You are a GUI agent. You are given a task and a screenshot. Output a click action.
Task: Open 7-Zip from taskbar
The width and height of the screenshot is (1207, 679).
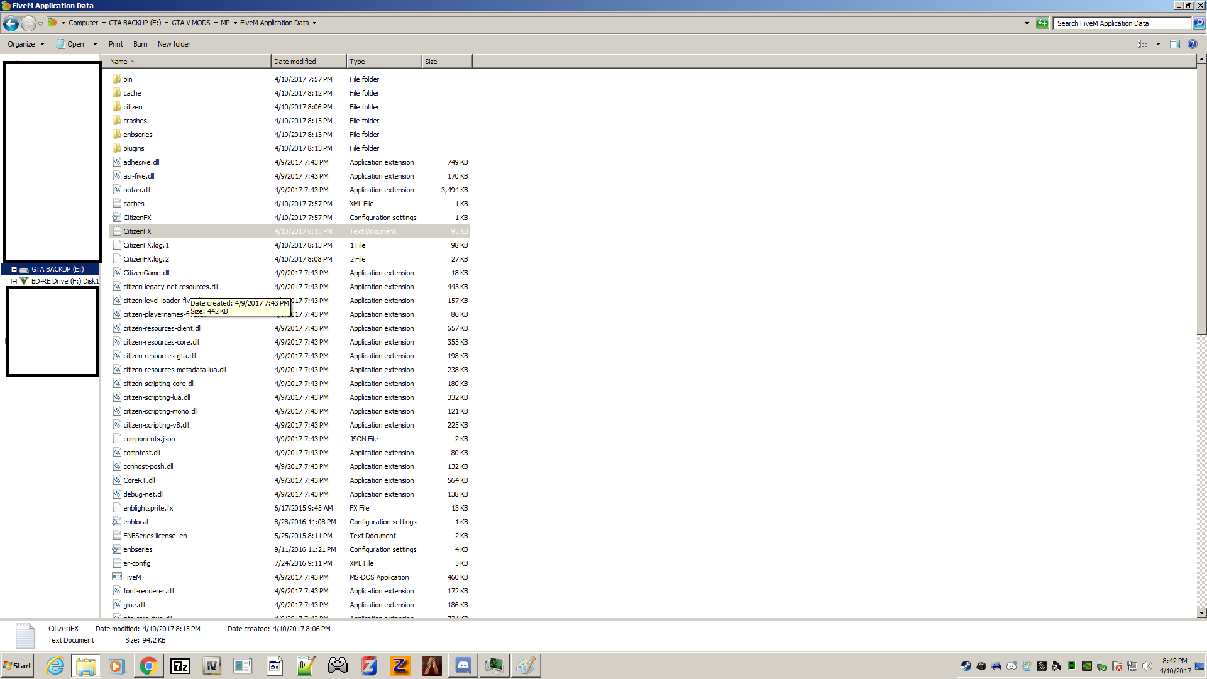(x=180, y=666)
